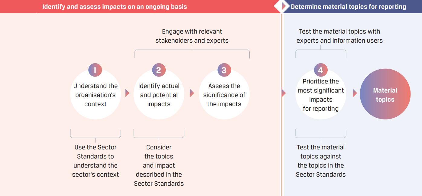422x196 pixels.
Task: Click 'Engage with relevant stakeholders and experts' text
Action: pos(192,36)
